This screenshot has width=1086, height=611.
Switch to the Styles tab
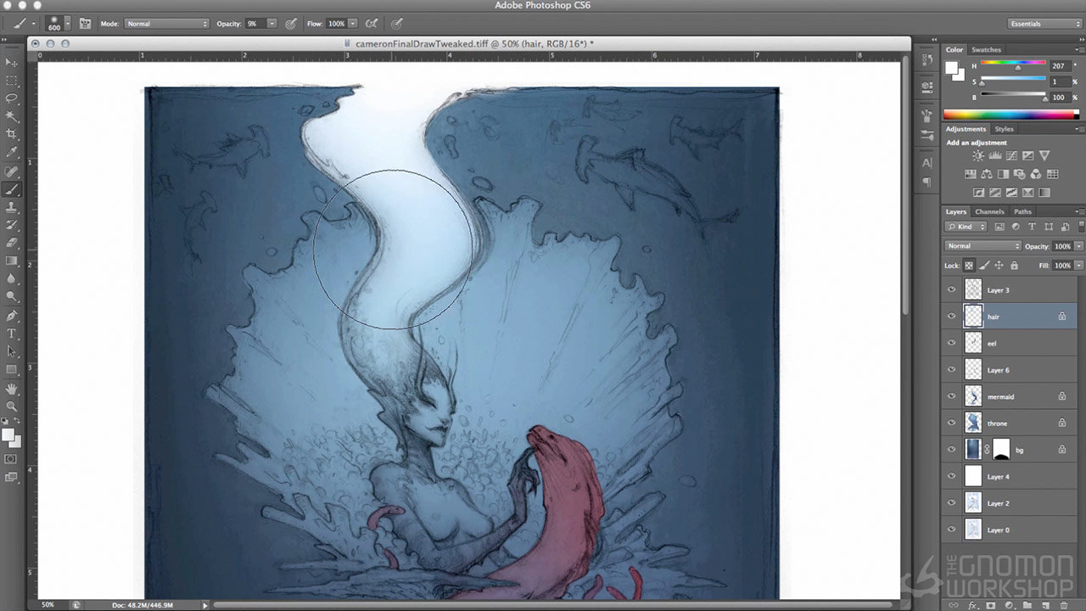1004,129
